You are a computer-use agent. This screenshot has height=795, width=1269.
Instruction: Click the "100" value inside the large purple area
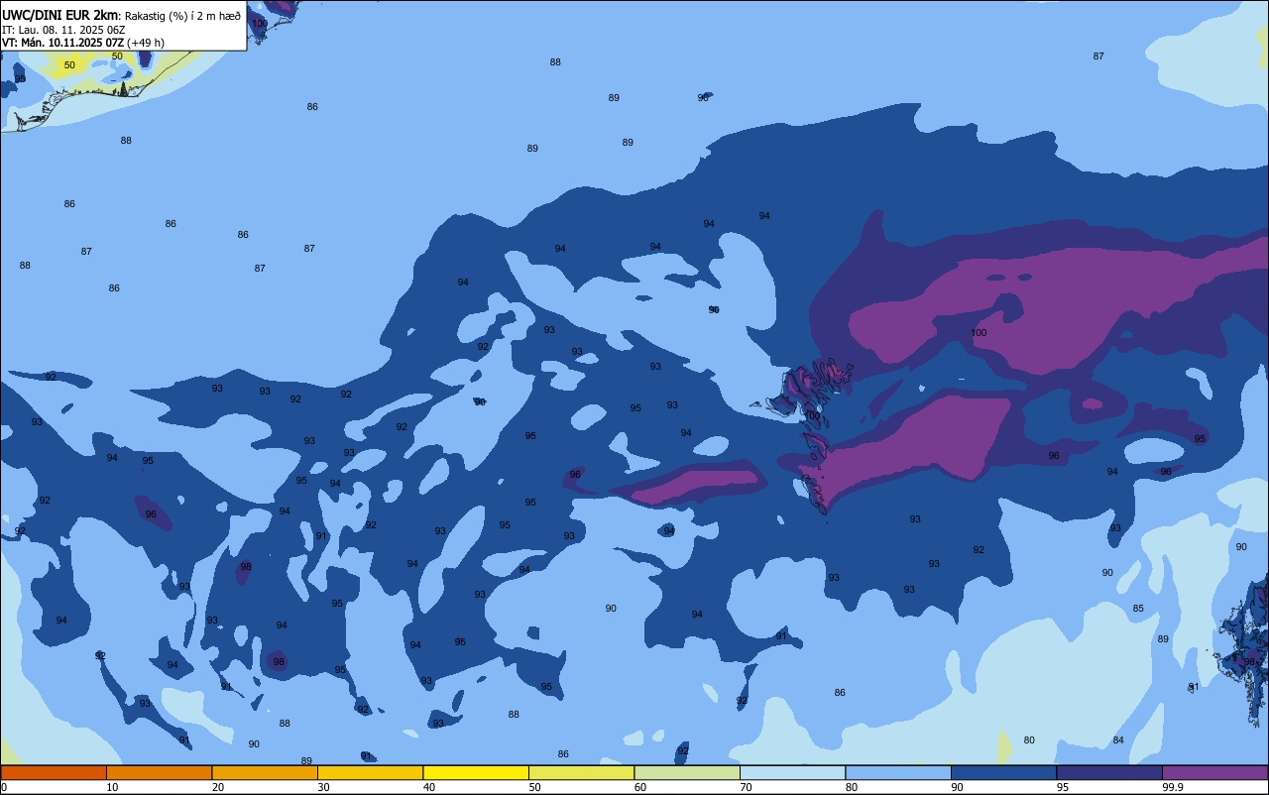(x=979, y=333)
